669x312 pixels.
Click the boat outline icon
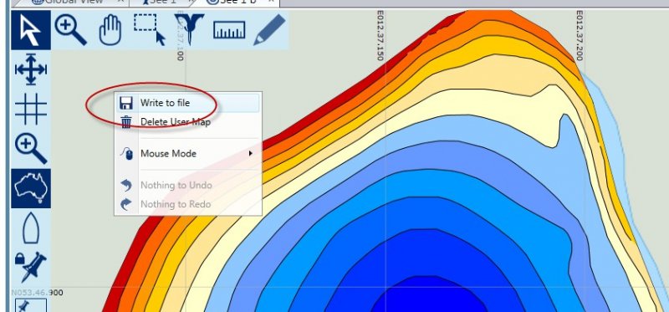(31, 228)
